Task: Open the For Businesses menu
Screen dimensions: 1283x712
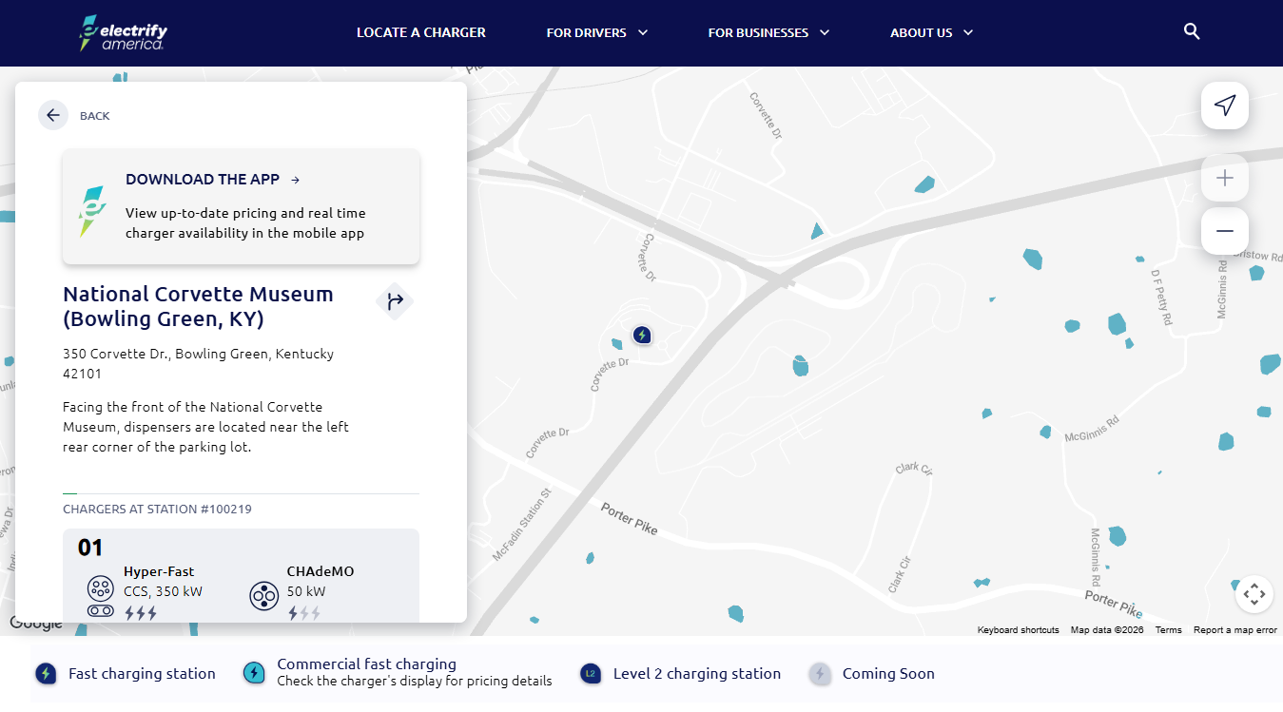Action: [758, 32]
